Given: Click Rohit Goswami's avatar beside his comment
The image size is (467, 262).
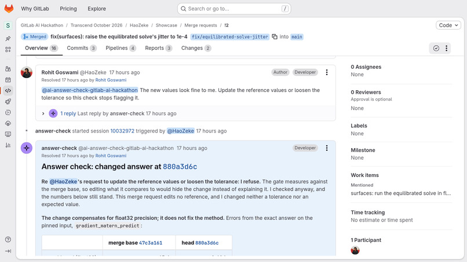Looking at the screenshot, I should (x=27, y=72).
